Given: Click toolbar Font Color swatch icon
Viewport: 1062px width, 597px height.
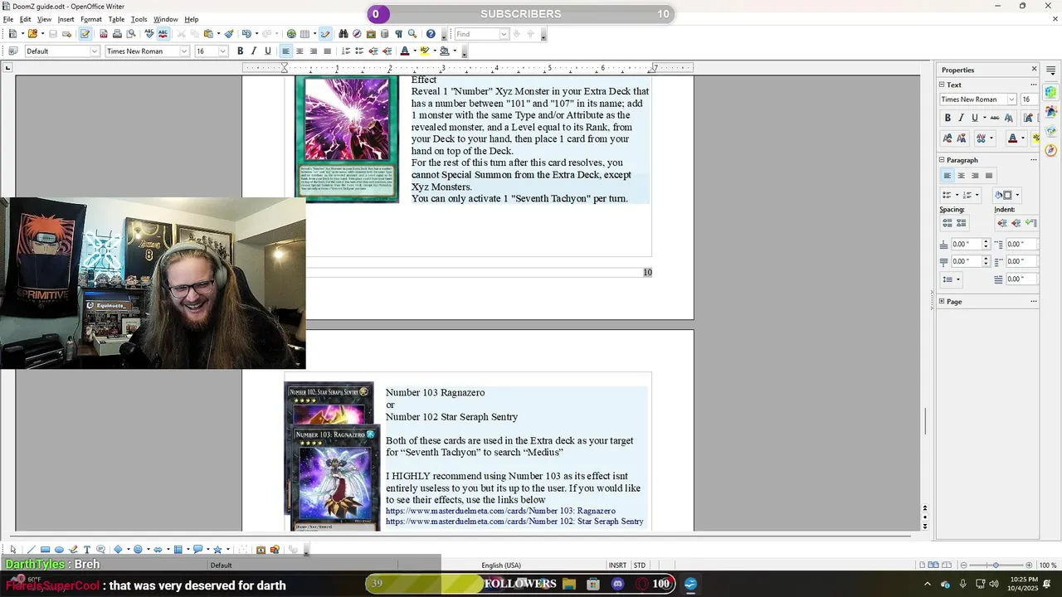Looking at the screenshot, I should tap(405, 51).
